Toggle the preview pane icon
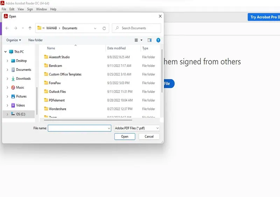Screen dimensions: 280x197 pos(149,40)
